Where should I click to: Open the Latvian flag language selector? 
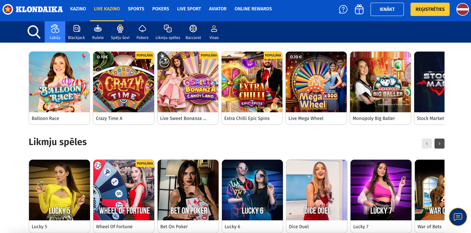tap(463, 9)
